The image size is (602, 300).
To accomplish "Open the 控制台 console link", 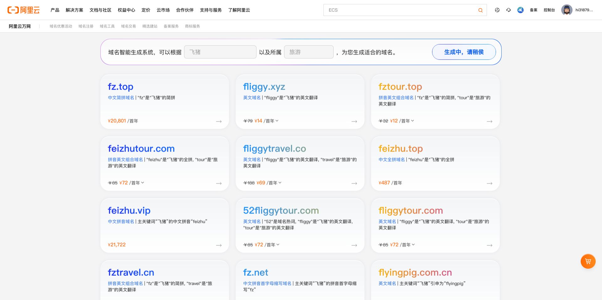I will pyautogui.click(x=549, y=10).
